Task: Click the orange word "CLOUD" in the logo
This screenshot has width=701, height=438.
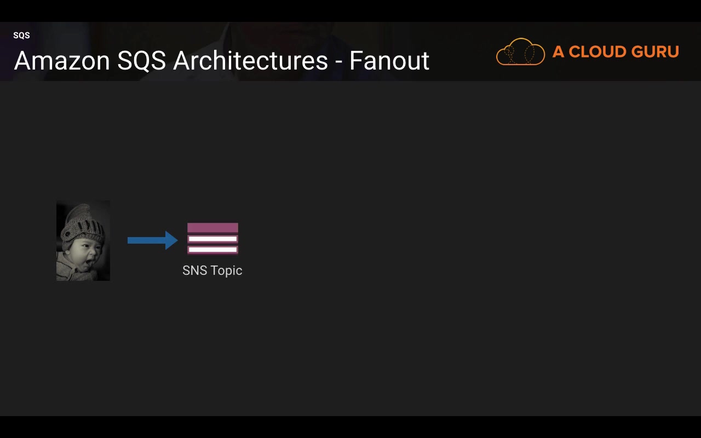Action: [600, 52]
